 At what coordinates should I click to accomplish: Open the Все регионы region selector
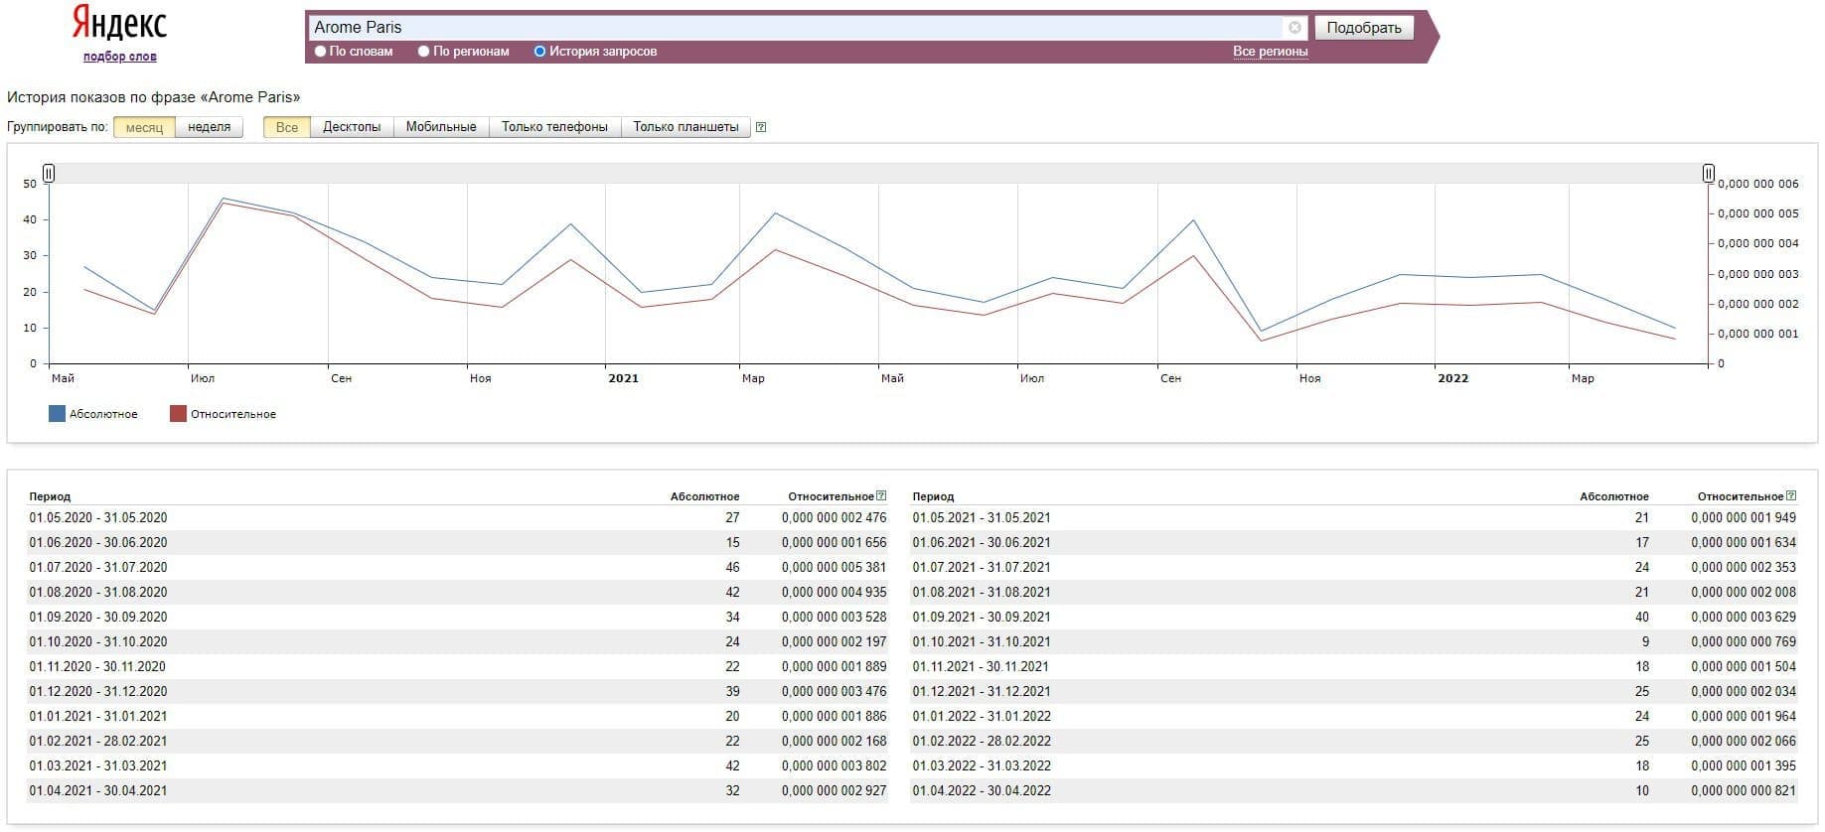pyautogui.click(x=1270, y=52)
